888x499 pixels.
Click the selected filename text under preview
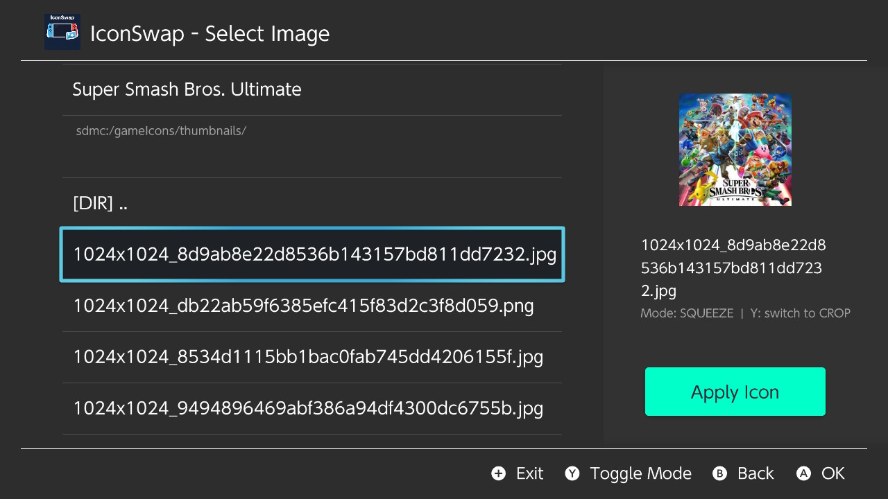click(733, 268)
